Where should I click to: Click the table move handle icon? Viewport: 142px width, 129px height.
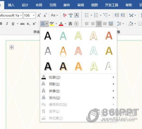pos(12,47)
